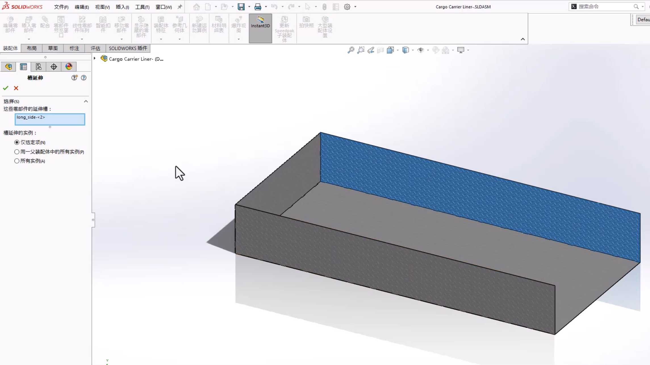Pin the menu bar with pushpin icon
This screenshot has height=365, width=650.
click(x=180, y=7)
